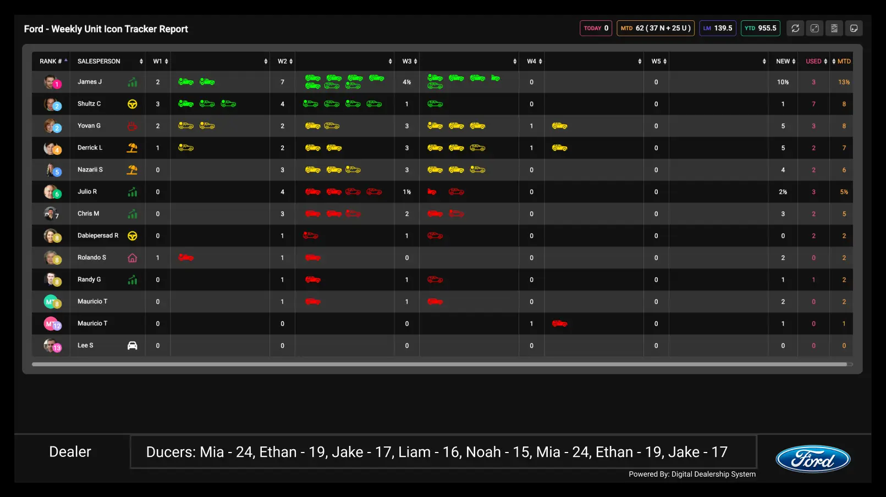Click the MTD 62 stat badge
The image size is (886, 497).
pos(656,28)
